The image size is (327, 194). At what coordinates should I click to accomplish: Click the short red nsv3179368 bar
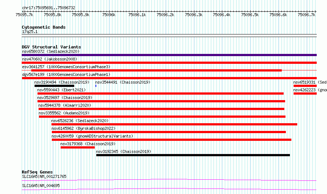[x=78, y=147]
